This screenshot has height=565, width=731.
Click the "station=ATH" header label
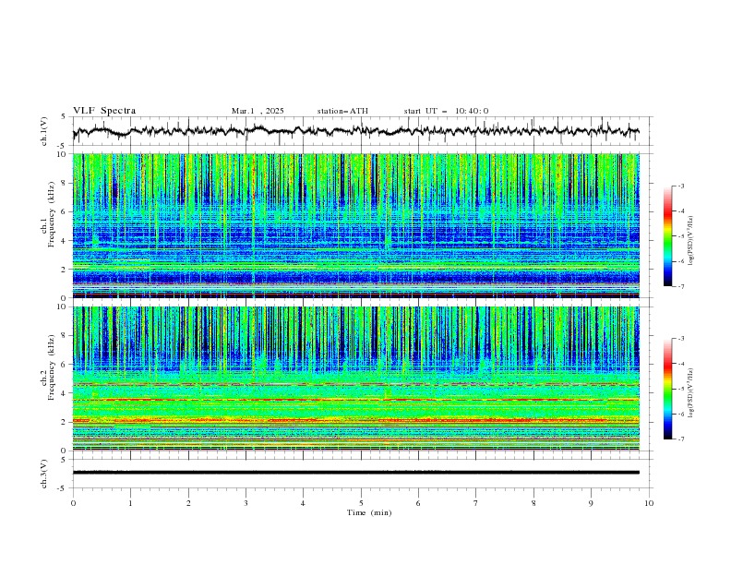point(342,111)
